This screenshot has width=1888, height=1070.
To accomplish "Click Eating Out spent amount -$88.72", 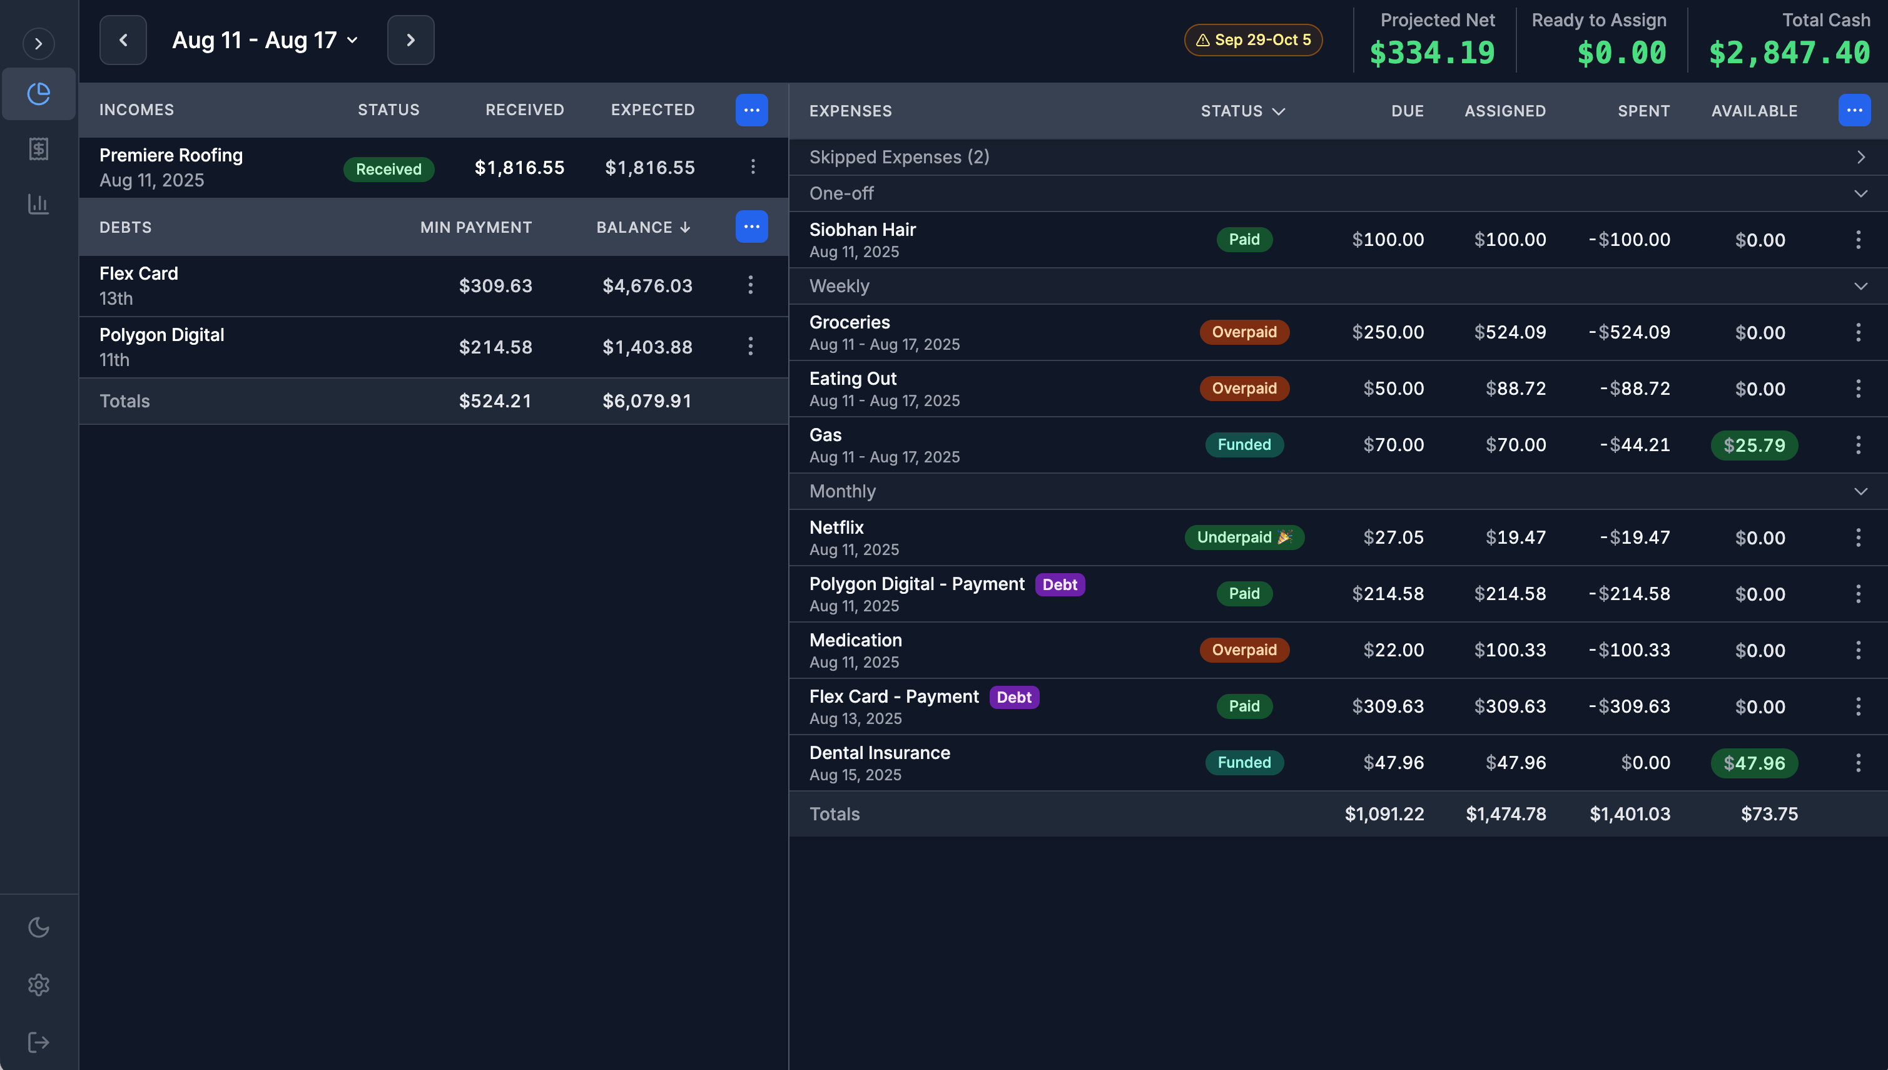I will click(x=1635, y=388).
